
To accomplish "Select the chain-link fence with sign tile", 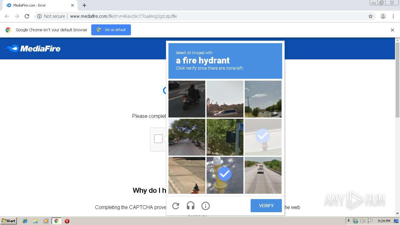I will 225,137.
